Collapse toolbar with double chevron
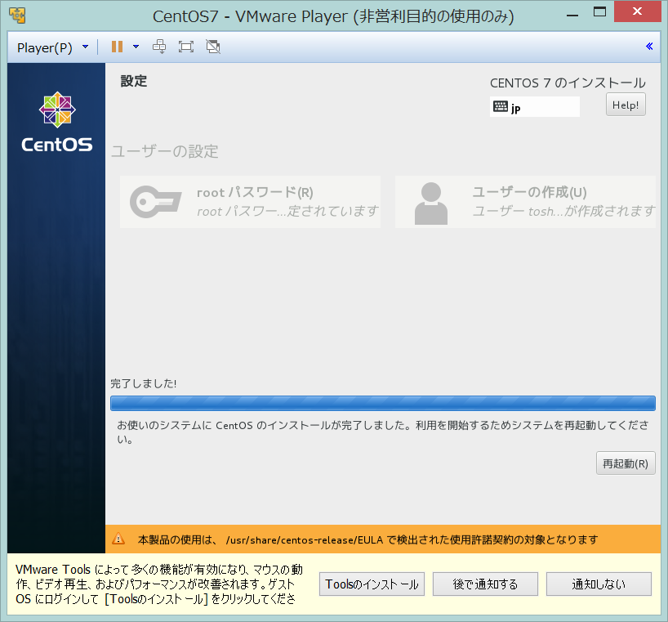Image resolution: width=668 pixels, height=622 pixels. (649, 46)
